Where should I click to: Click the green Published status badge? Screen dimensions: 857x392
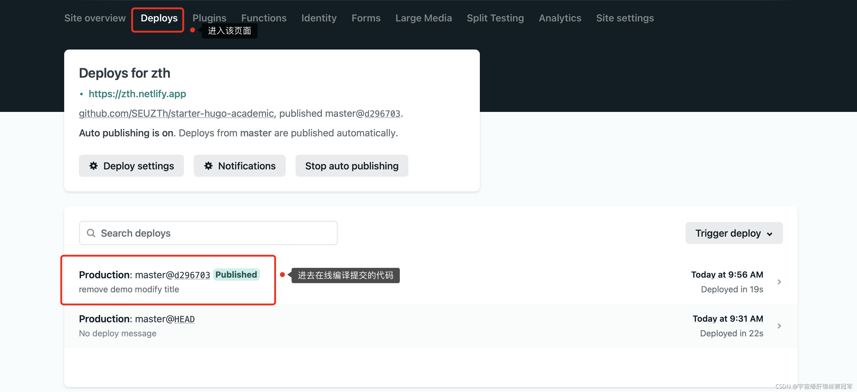click(236, 275)
